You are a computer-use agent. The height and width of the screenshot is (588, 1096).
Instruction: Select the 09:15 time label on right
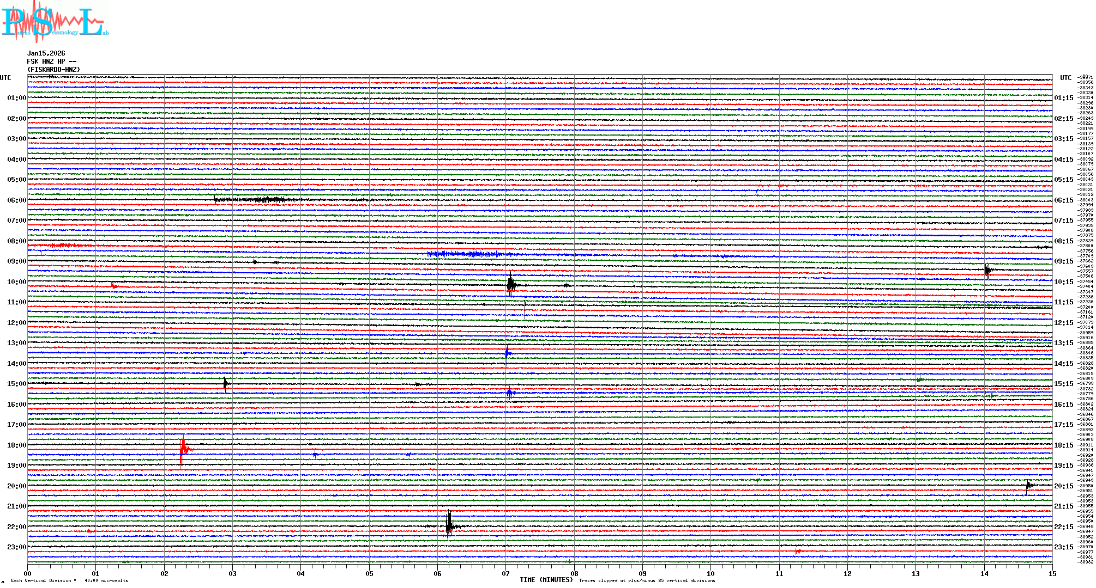coord(1063,261)
